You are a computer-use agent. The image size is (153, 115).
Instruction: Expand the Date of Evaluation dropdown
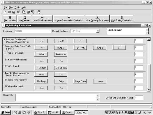98,31
